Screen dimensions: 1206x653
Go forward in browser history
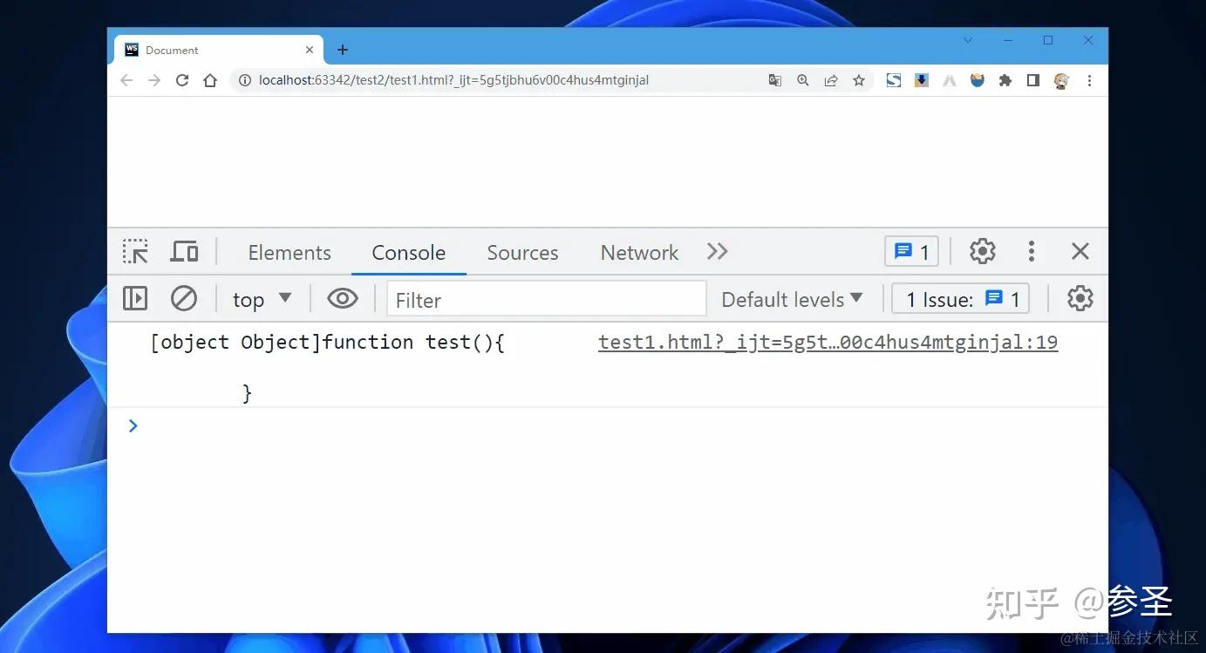[x=154, y=80]
